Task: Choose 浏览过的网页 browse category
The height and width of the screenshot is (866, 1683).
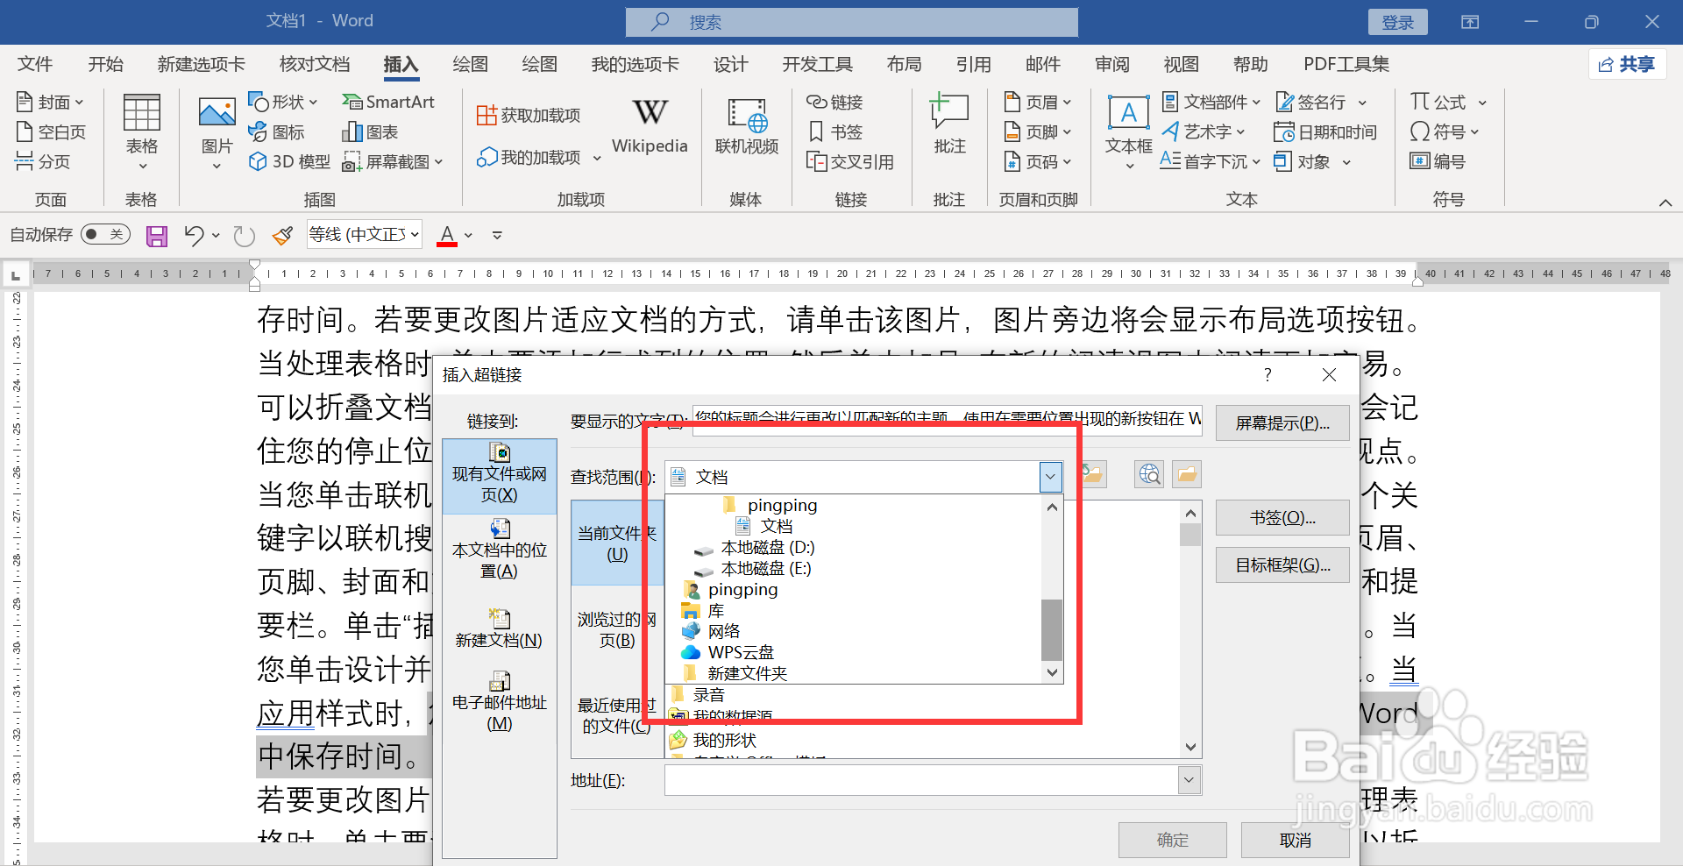Action: pyautogui.click(x=617, y=629)
